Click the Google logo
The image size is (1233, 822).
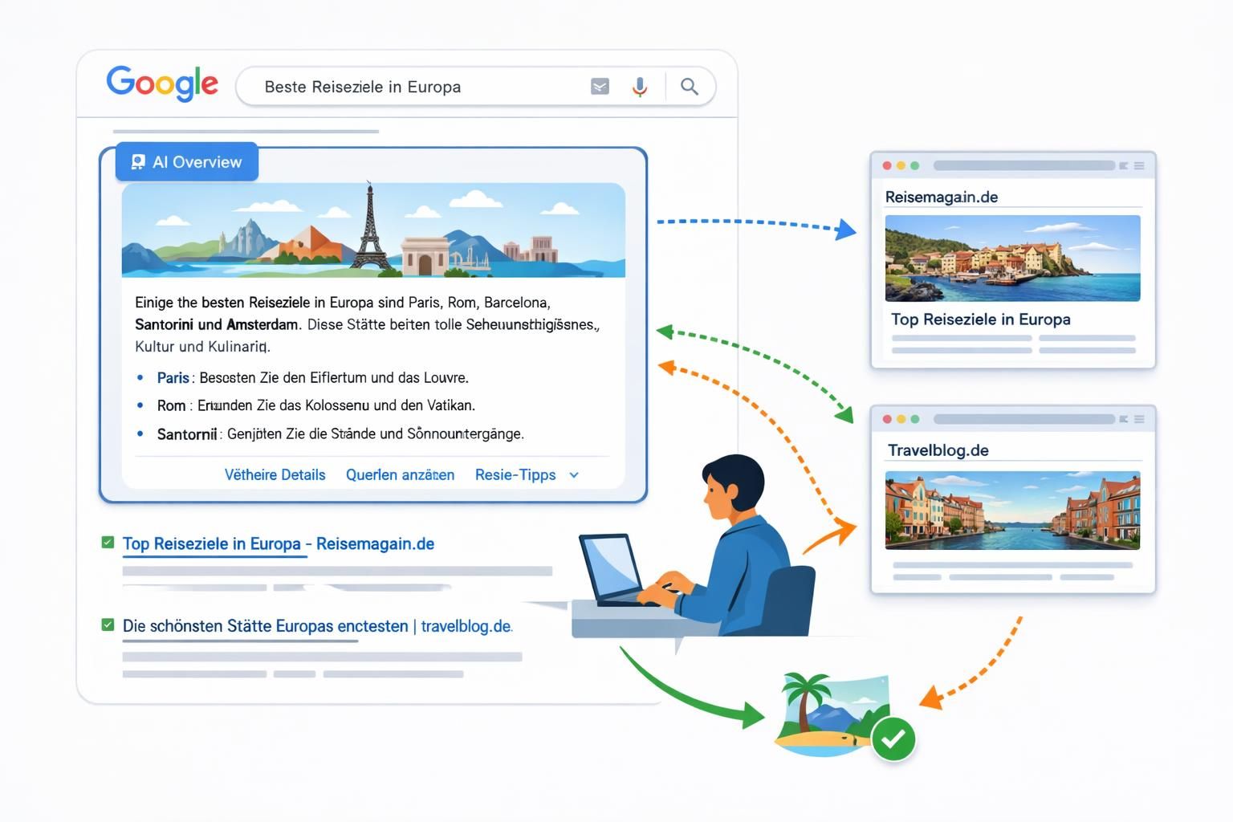click(162, 83)
